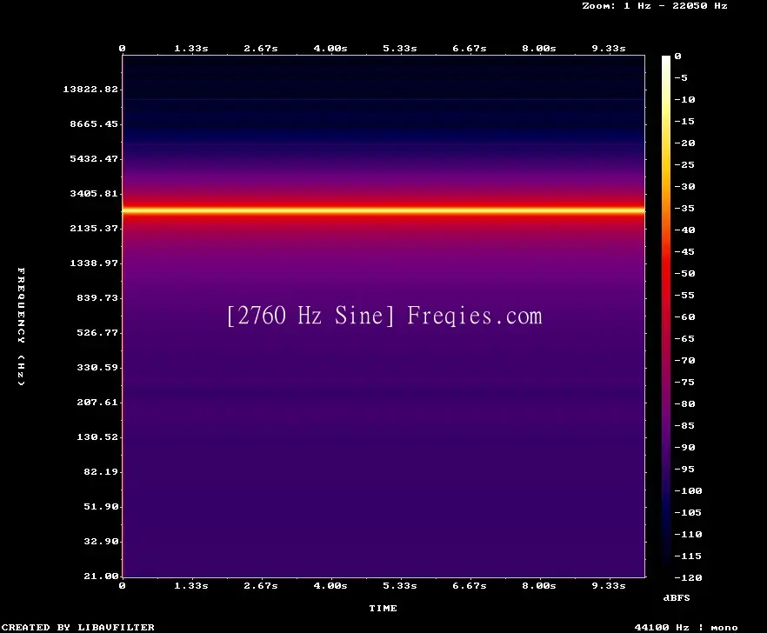Select the "-85" dBFS scale label
The image size is (767, 633).
click(684, 425)
